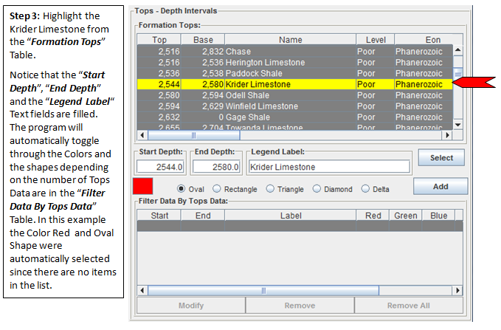Switch shape to Delta

click(365, 189)
